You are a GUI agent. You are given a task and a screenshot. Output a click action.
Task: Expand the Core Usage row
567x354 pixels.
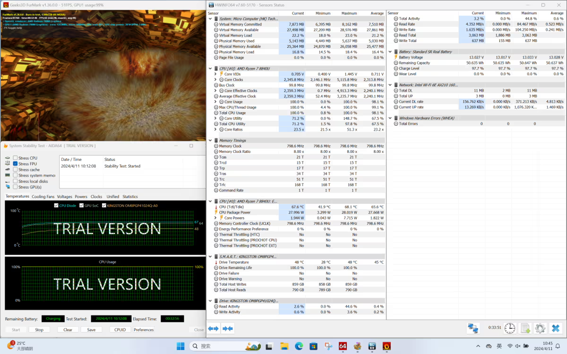click(215, 102)
